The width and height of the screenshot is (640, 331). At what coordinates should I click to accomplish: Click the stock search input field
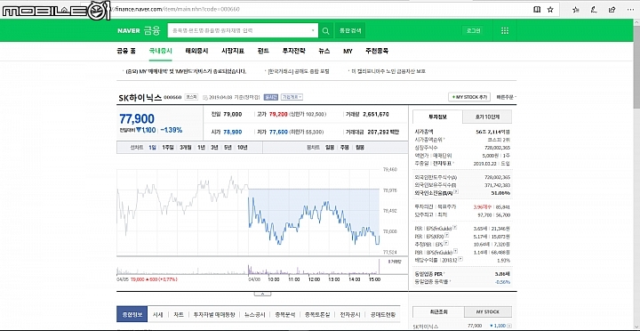click(x=239, y=30)
